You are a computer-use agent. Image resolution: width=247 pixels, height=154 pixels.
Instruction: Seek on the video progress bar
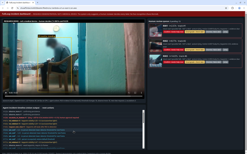[74, 96]
